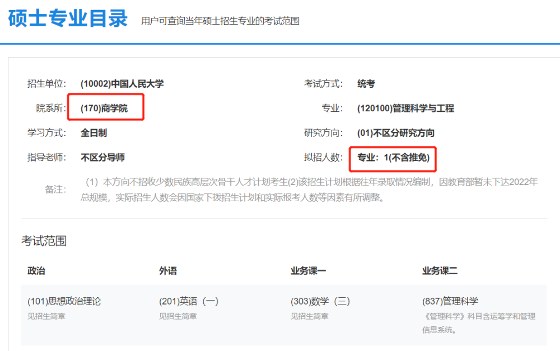Select the enrollment value 专业：1(不含推免)
This screenshot has width=560, height=351.
point(394,158)
